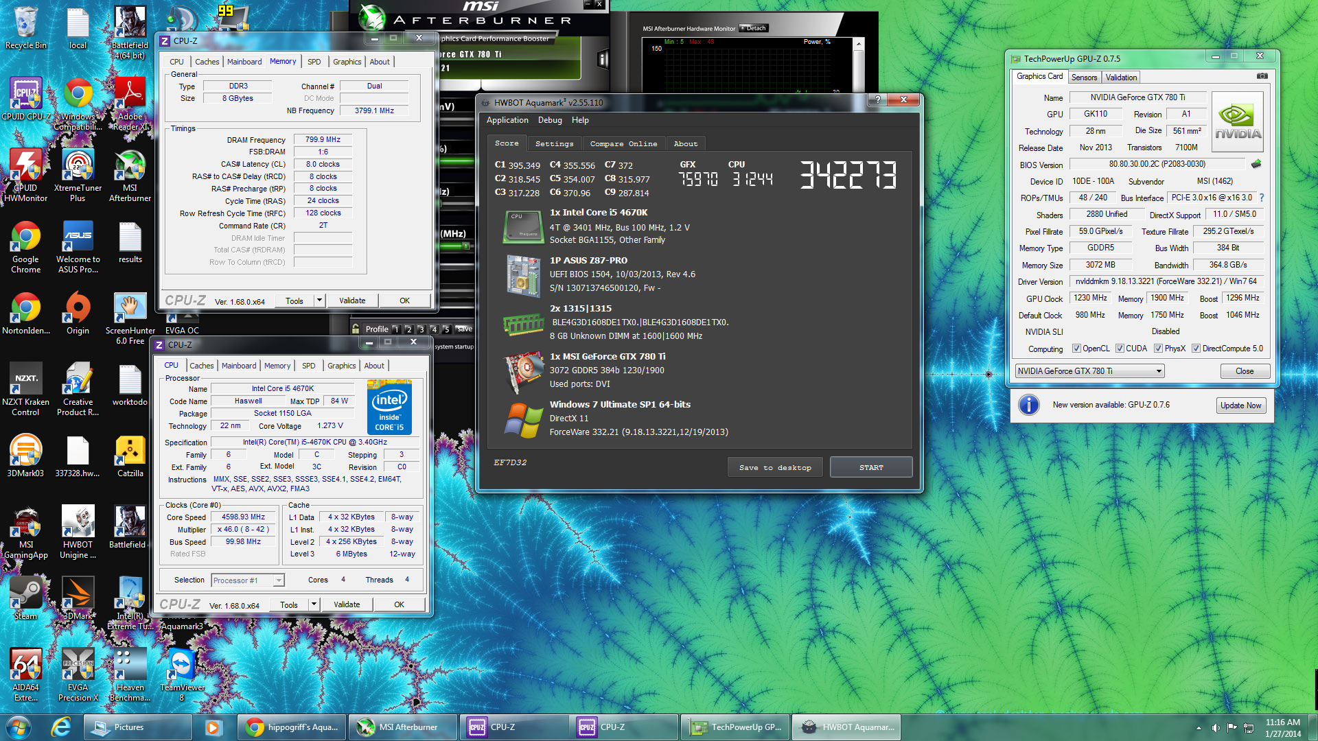Click Close button in GPU-Z
This screenshot has height=741, width=1318.
coord(1245,371)
